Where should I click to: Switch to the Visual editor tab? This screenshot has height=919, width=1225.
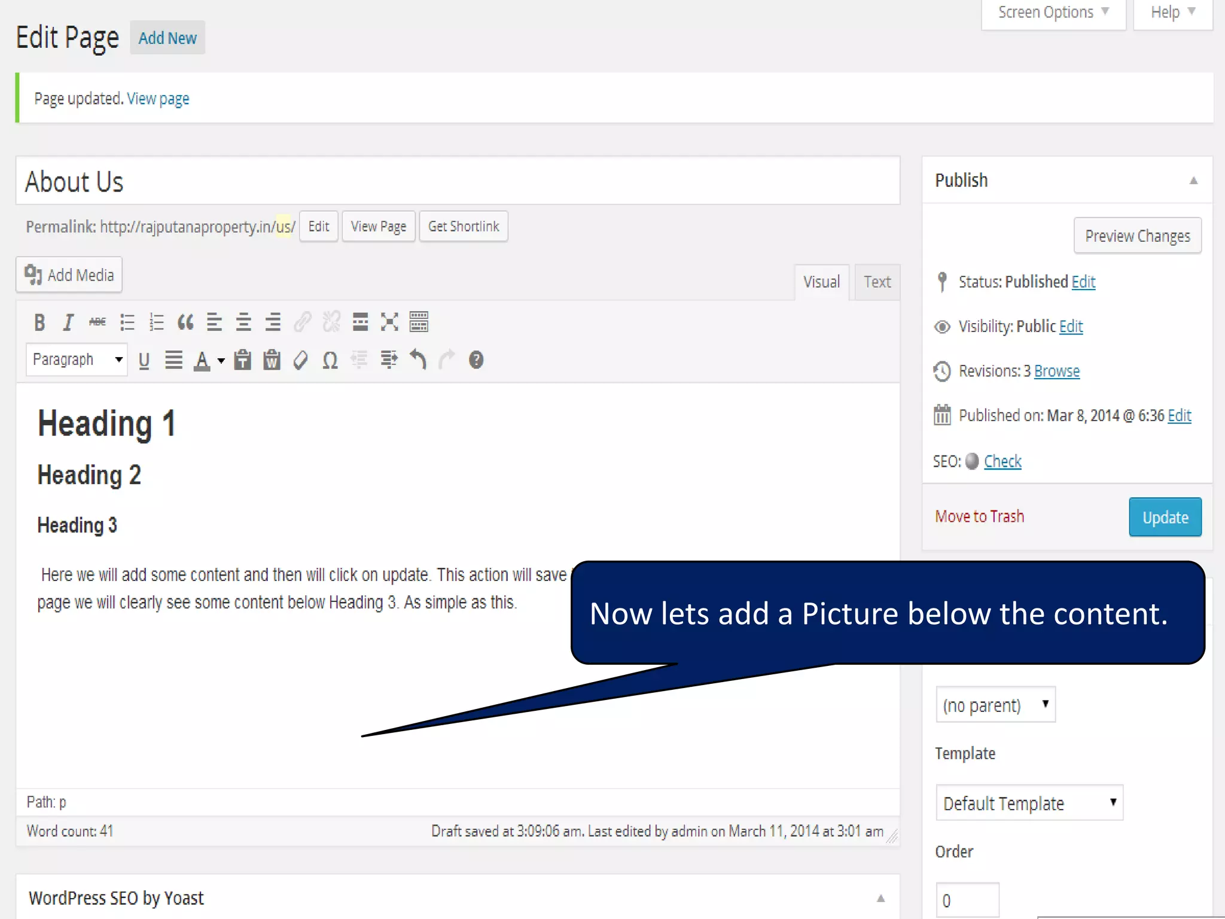point(821,282)
